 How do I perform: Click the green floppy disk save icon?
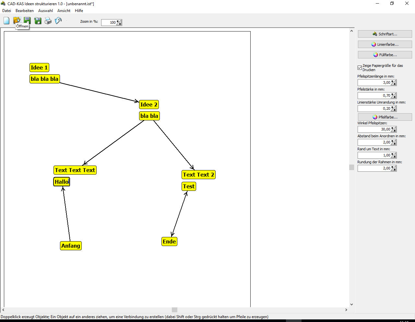[27, 21]
